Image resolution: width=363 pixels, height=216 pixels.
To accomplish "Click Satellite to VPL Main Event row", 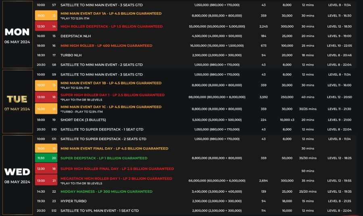I will click(x=99, y=210).
